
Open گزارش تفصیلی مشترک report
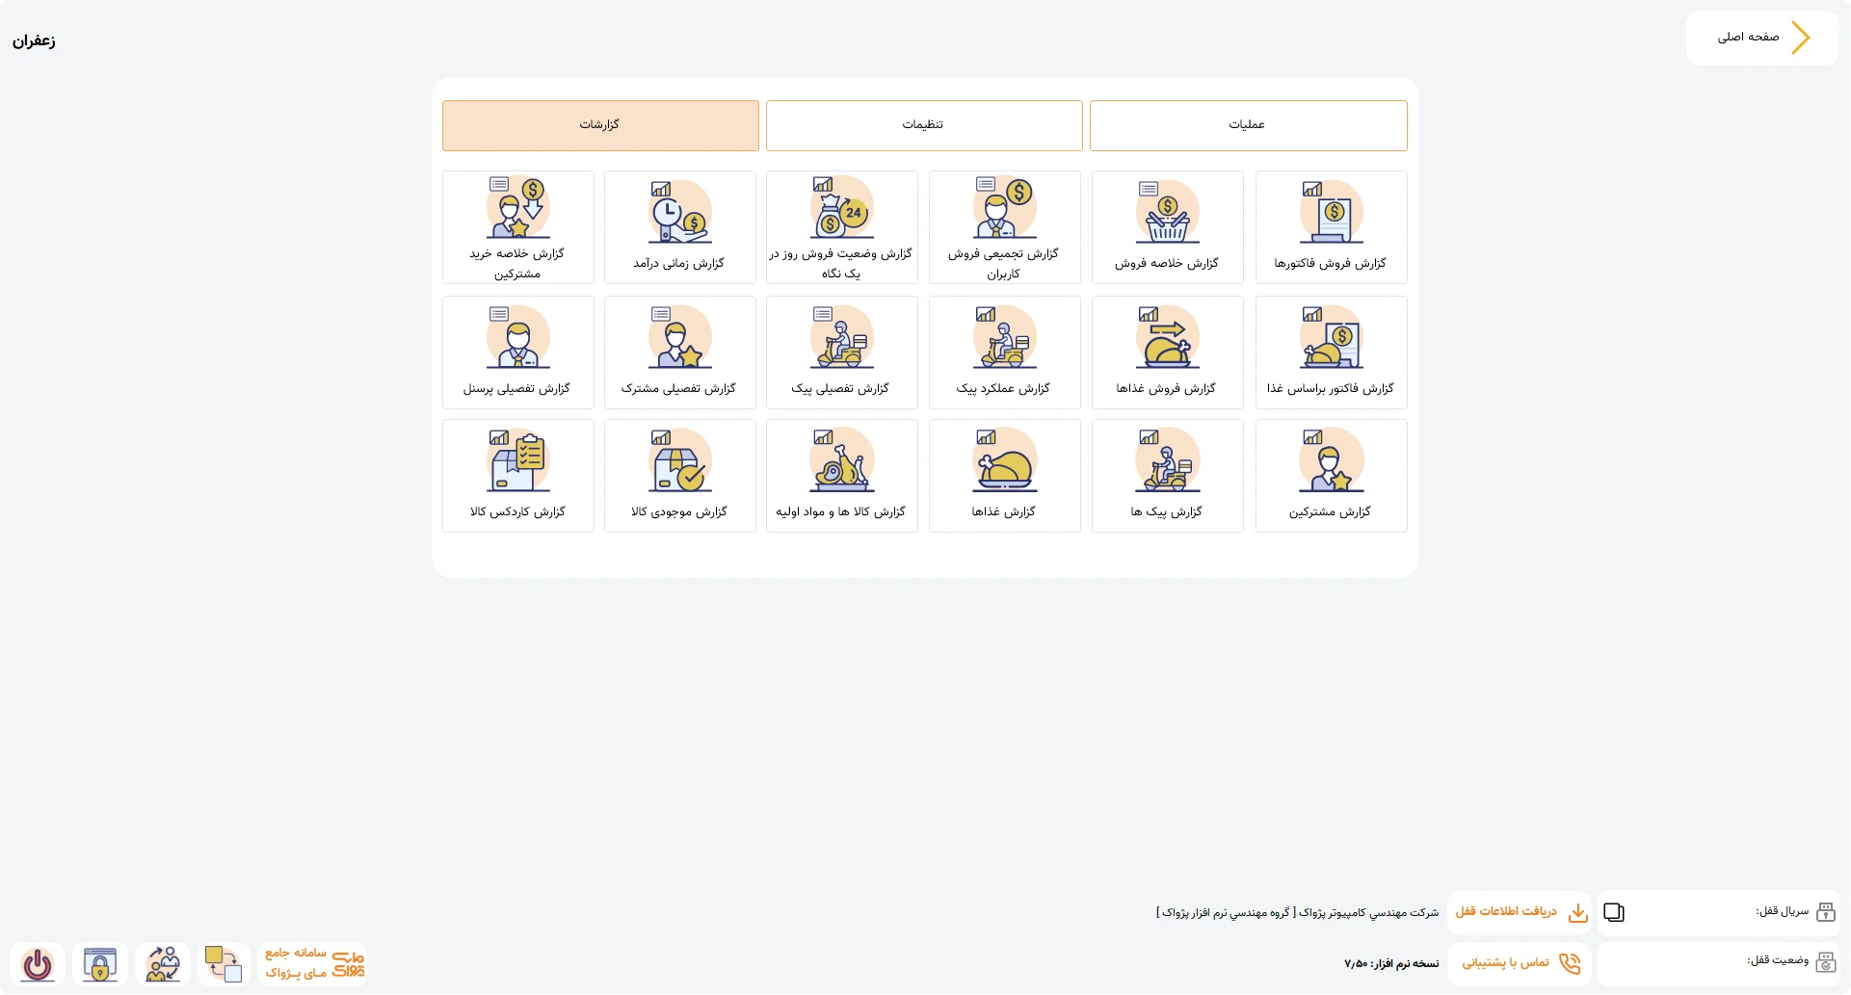(679, 353)
